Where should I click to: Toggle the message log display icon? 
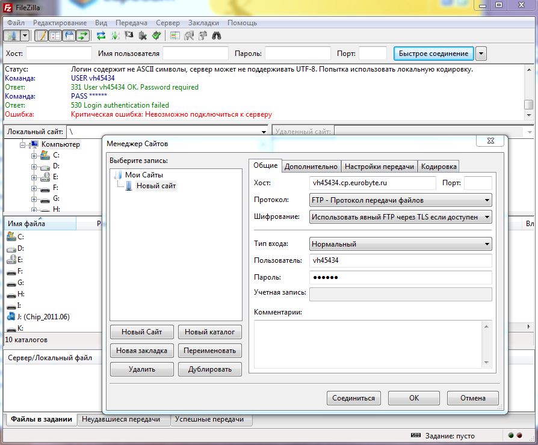click(x=42, y=35)
